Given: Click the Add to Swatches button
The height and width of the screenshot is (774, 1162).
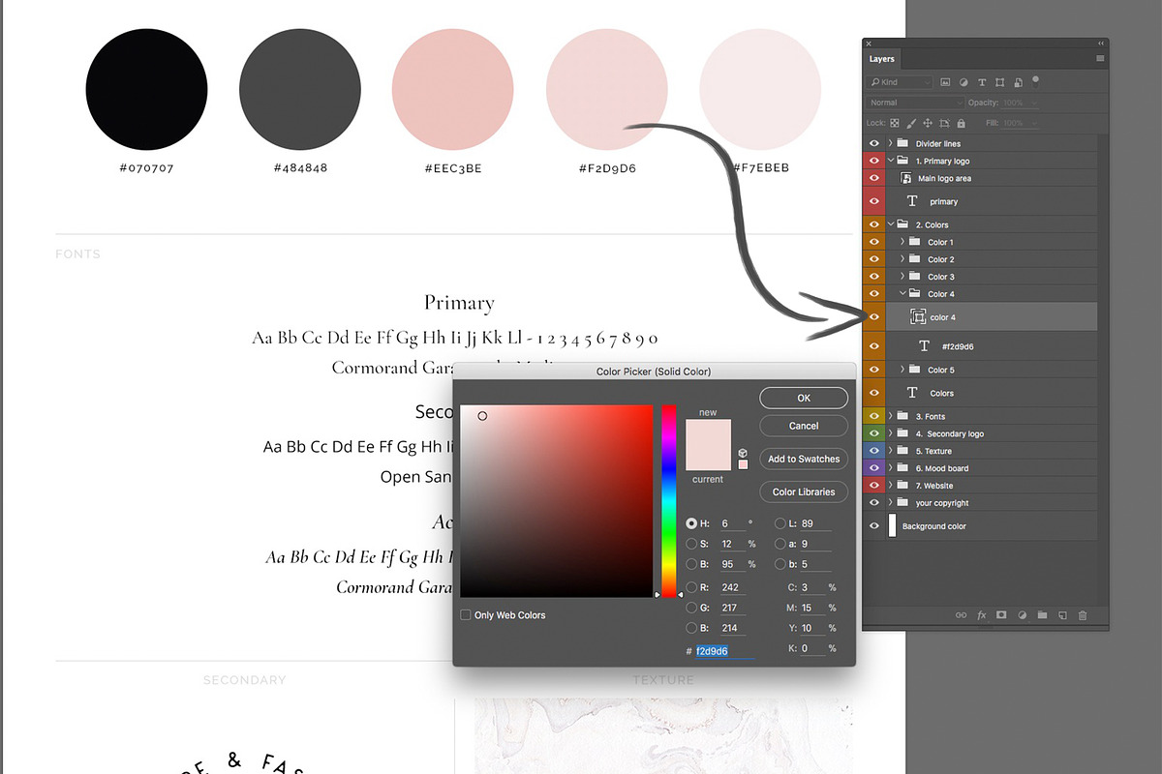Looking at the screenshot, I should [x=804, y=459].
